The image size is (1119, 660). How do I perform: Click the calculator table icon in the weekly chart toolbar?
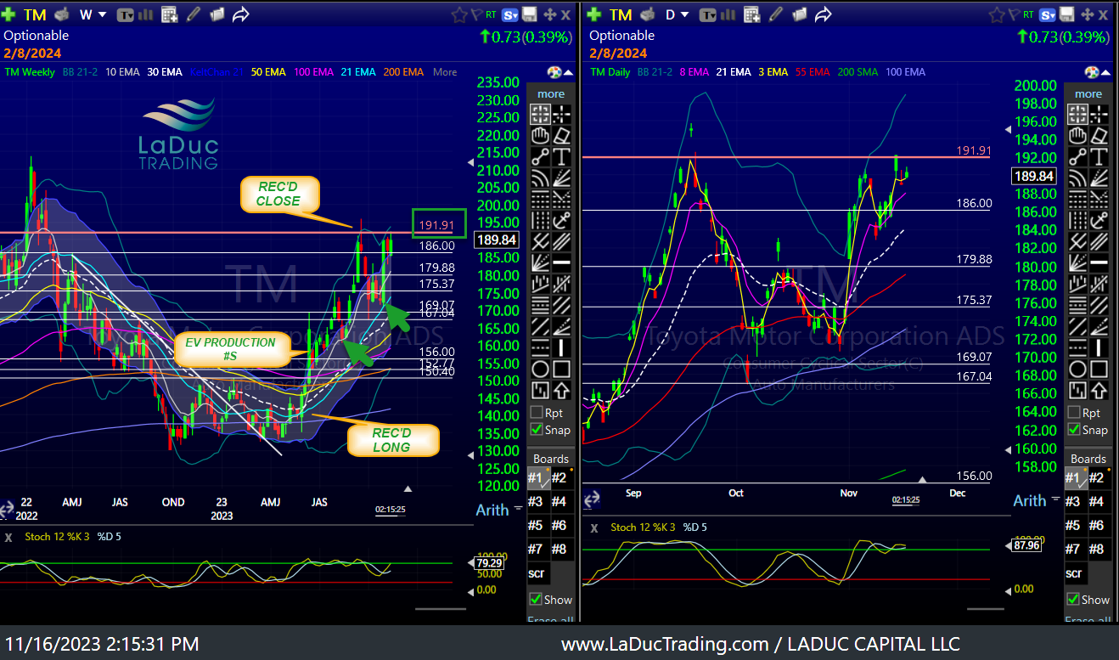tap(169, 14)
